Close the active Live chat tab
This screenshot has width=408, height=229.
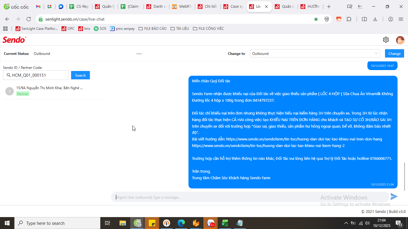tap(267, 7)
